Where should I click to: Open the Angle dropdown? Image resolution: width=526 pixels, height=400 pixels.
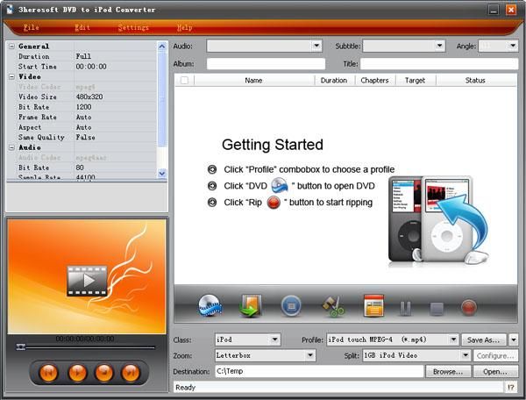pyautogui.click(x=513, y=46)
